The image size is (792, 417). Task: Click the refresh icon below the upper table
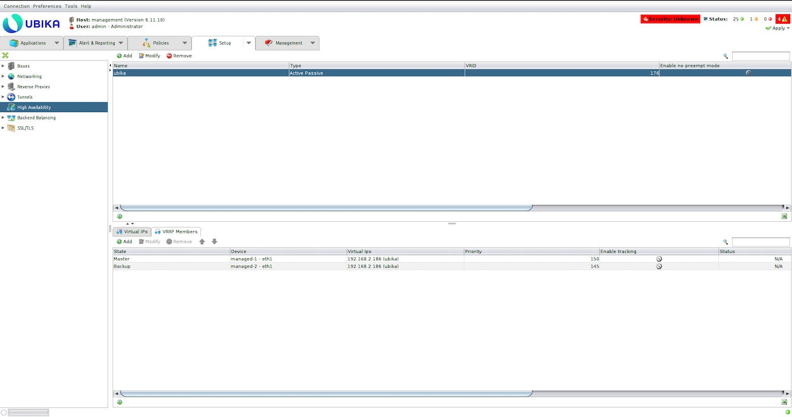coord(119,216)
